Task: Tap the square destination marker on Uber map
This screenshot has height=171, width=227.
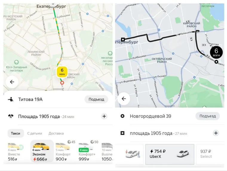Action: 123,40
